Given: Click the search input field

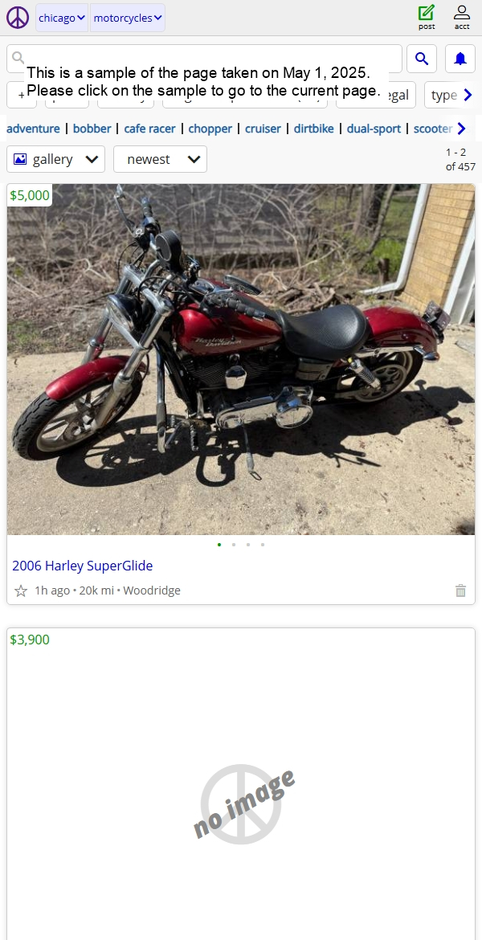Looking at the screenshot, I should [x=204, y=59].
